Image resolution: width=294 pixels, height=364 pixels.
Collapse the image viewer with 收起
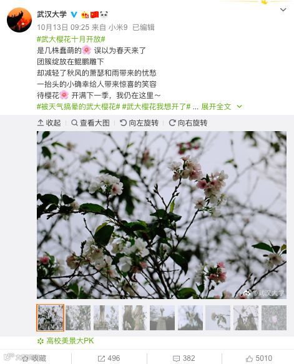(49, 123)
